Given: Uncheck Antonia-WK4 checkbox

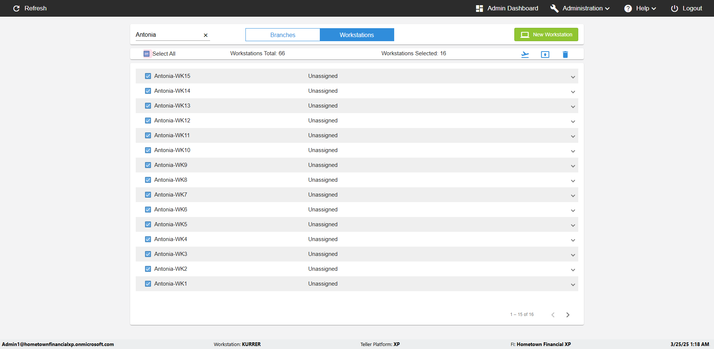Looking at the screenshot, I should pyautogui.click(x=148, y=239).
